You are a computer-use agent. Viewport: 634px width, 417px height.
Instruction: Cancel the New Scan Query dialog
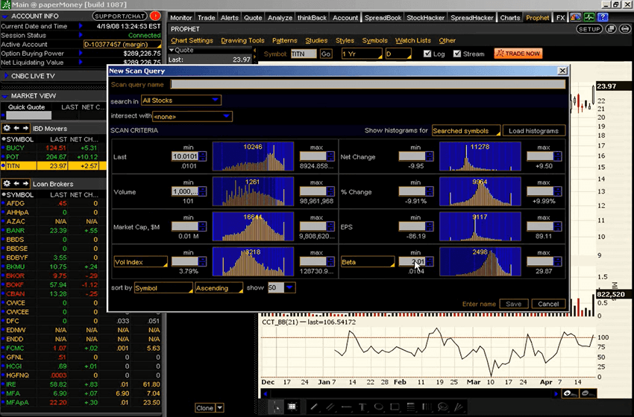click(x=548, y=304)
